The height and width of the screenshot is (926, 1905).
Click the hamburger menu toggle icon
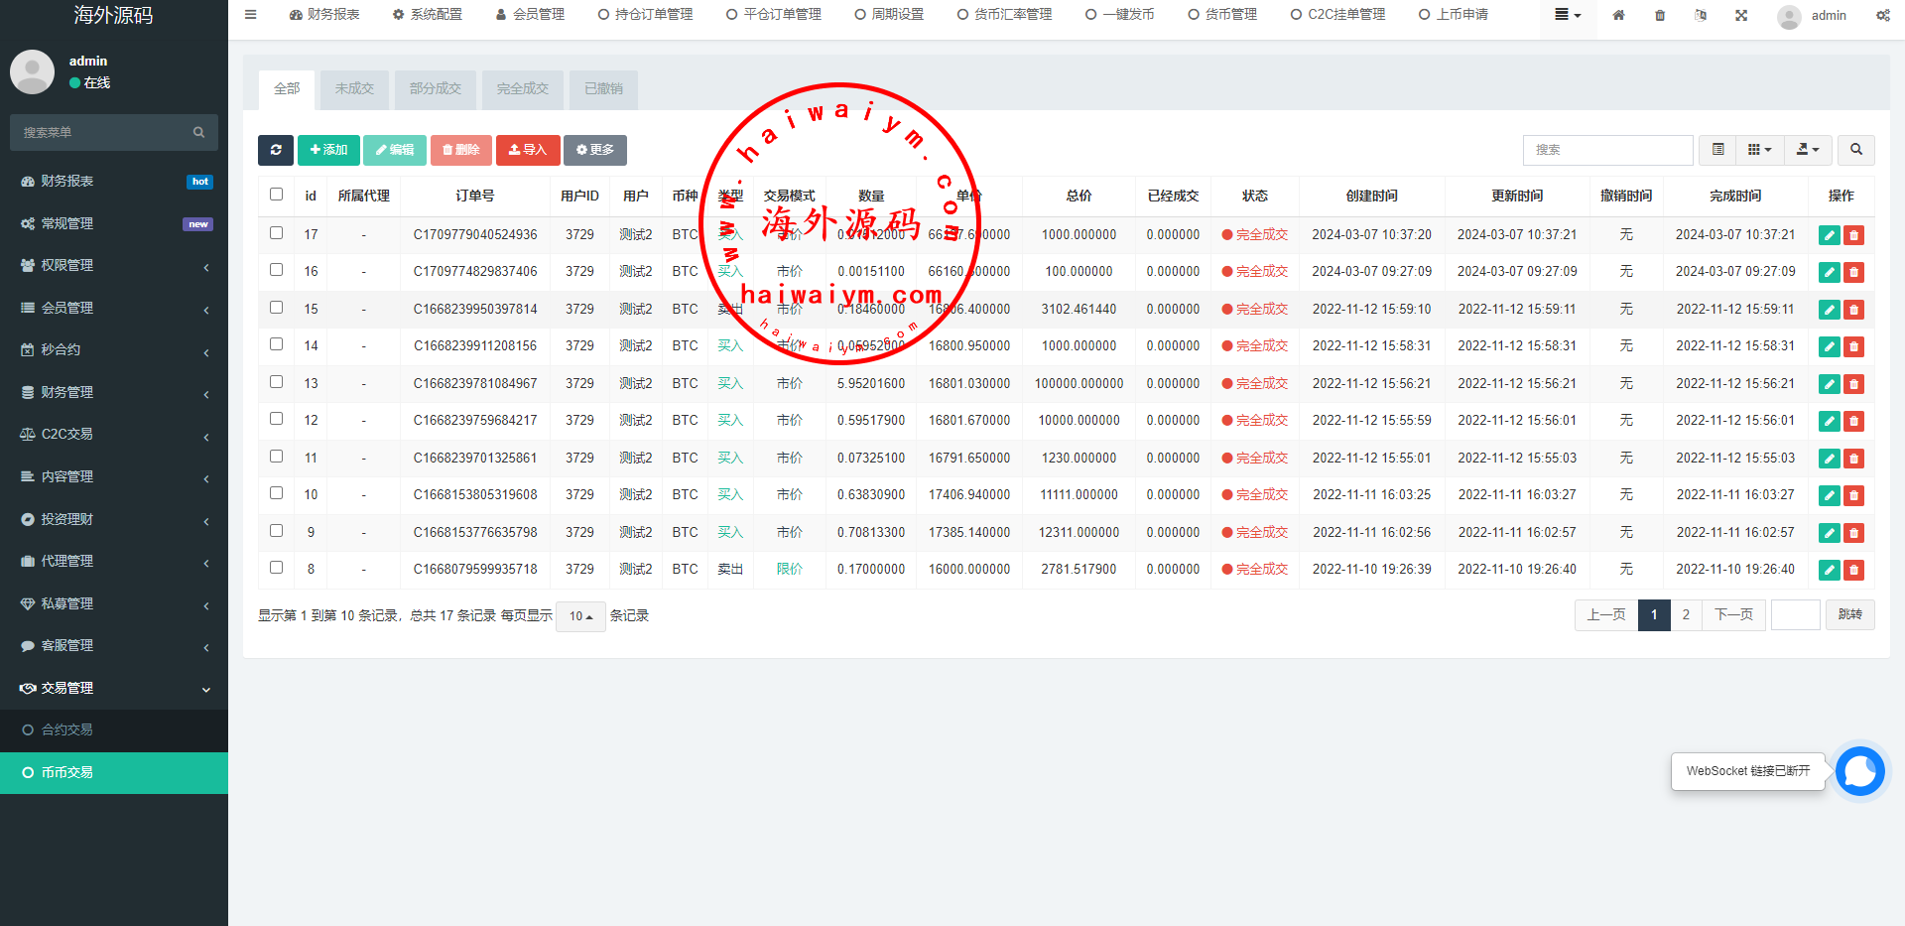(x=251, y=15)
